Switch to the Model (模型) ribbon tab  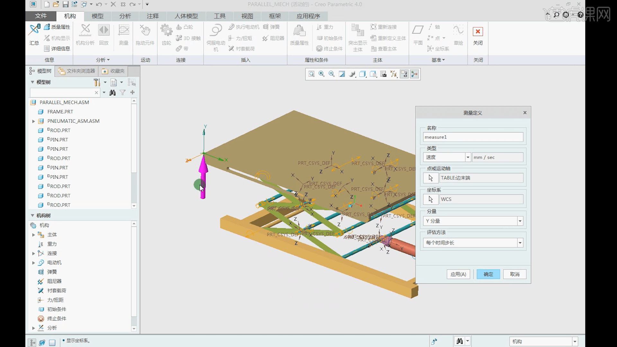[x=97, y=16]
